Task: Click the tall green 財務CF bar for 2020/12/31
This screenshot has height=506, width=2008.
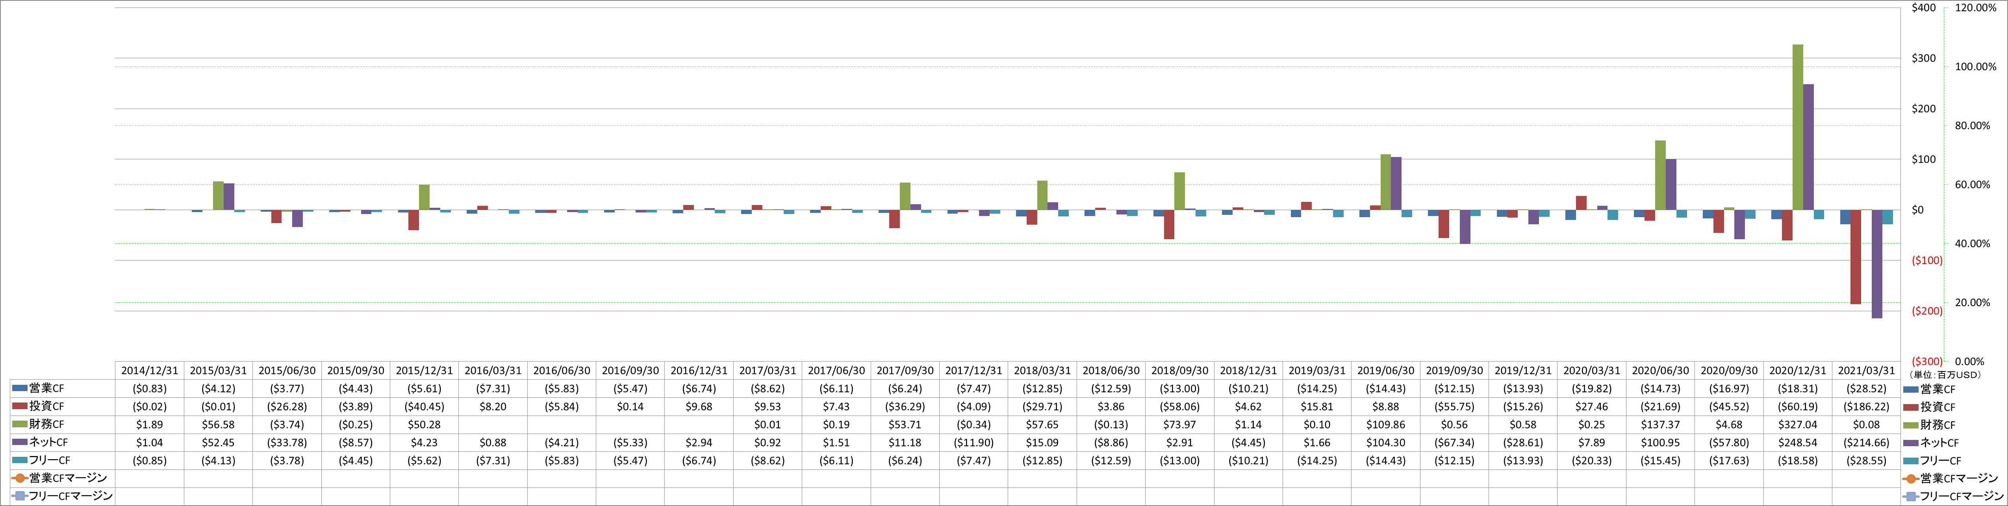Action: pyautogui.click(x=1798, y=127)
